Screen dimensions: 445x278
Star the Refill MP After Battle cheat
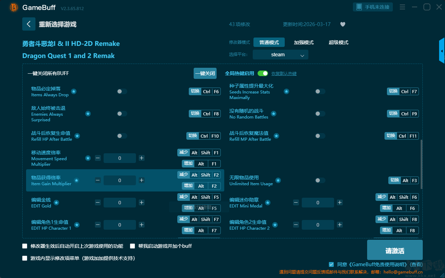click(x=276, y=136)
